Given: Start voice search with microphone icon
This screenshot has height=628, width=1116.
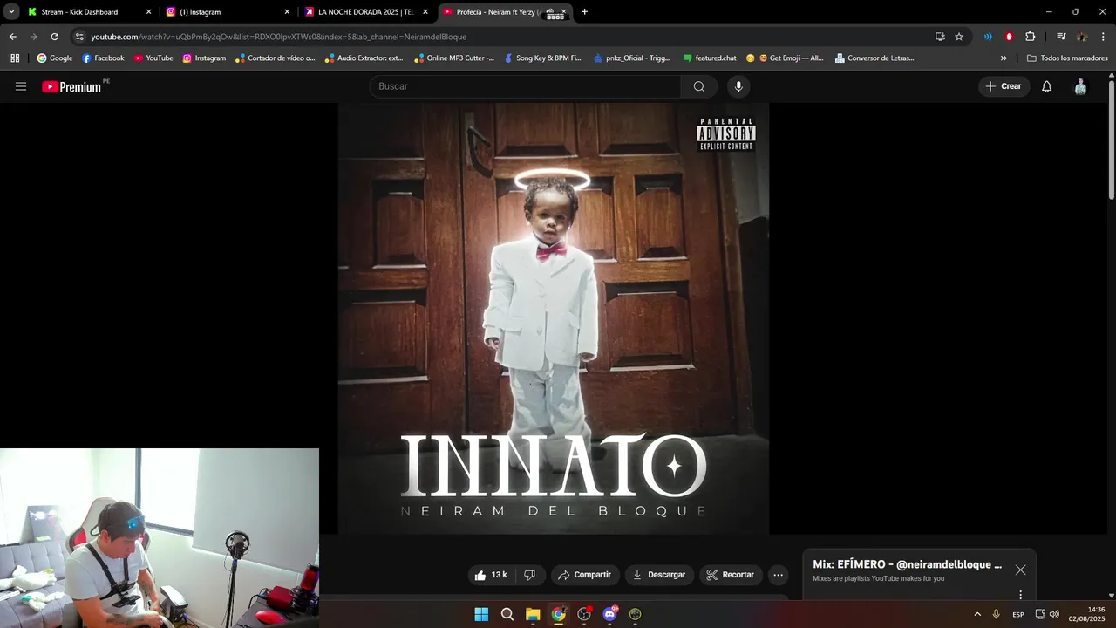Looking at the screenshot, I should pyautogui.click(x=738, y=86).
